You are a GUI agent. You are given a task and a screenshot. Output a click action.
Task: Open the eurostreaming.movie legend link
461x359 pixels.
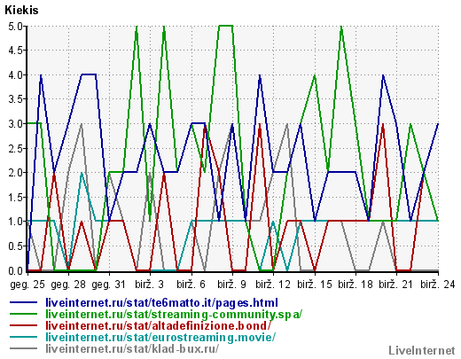click(x=160, y=337)
